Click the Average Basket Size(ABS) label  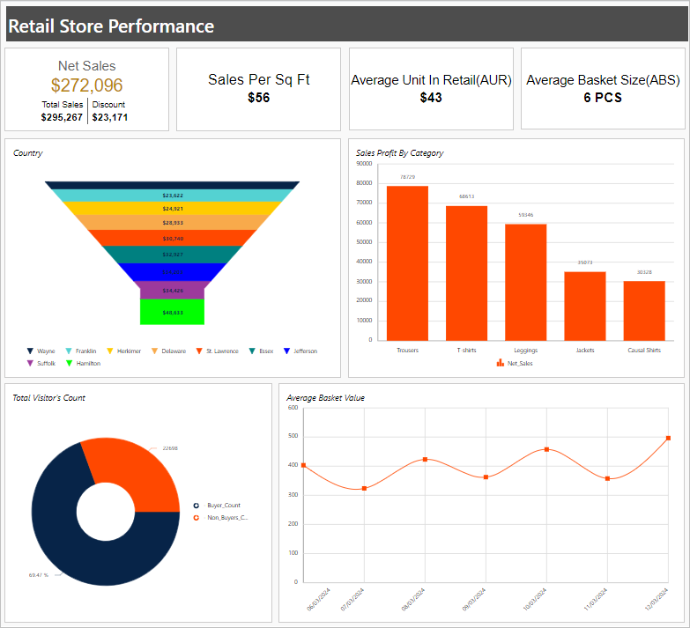point(603,80)
